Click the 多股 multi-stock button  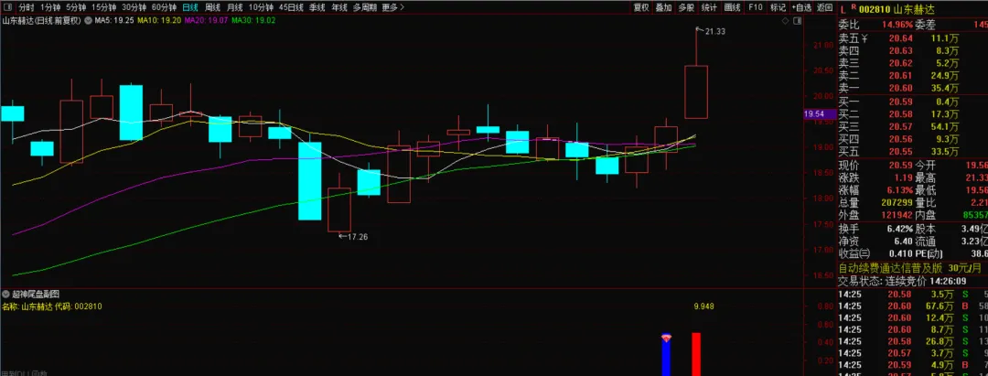[686, 7]
